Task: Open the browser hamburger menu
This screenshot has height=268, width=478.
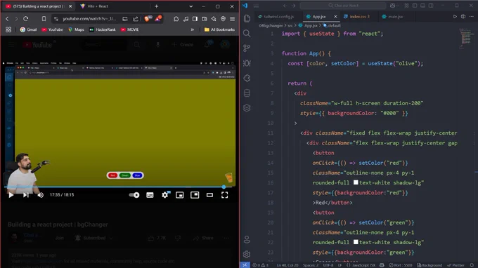Action: (x=232, y=19)
